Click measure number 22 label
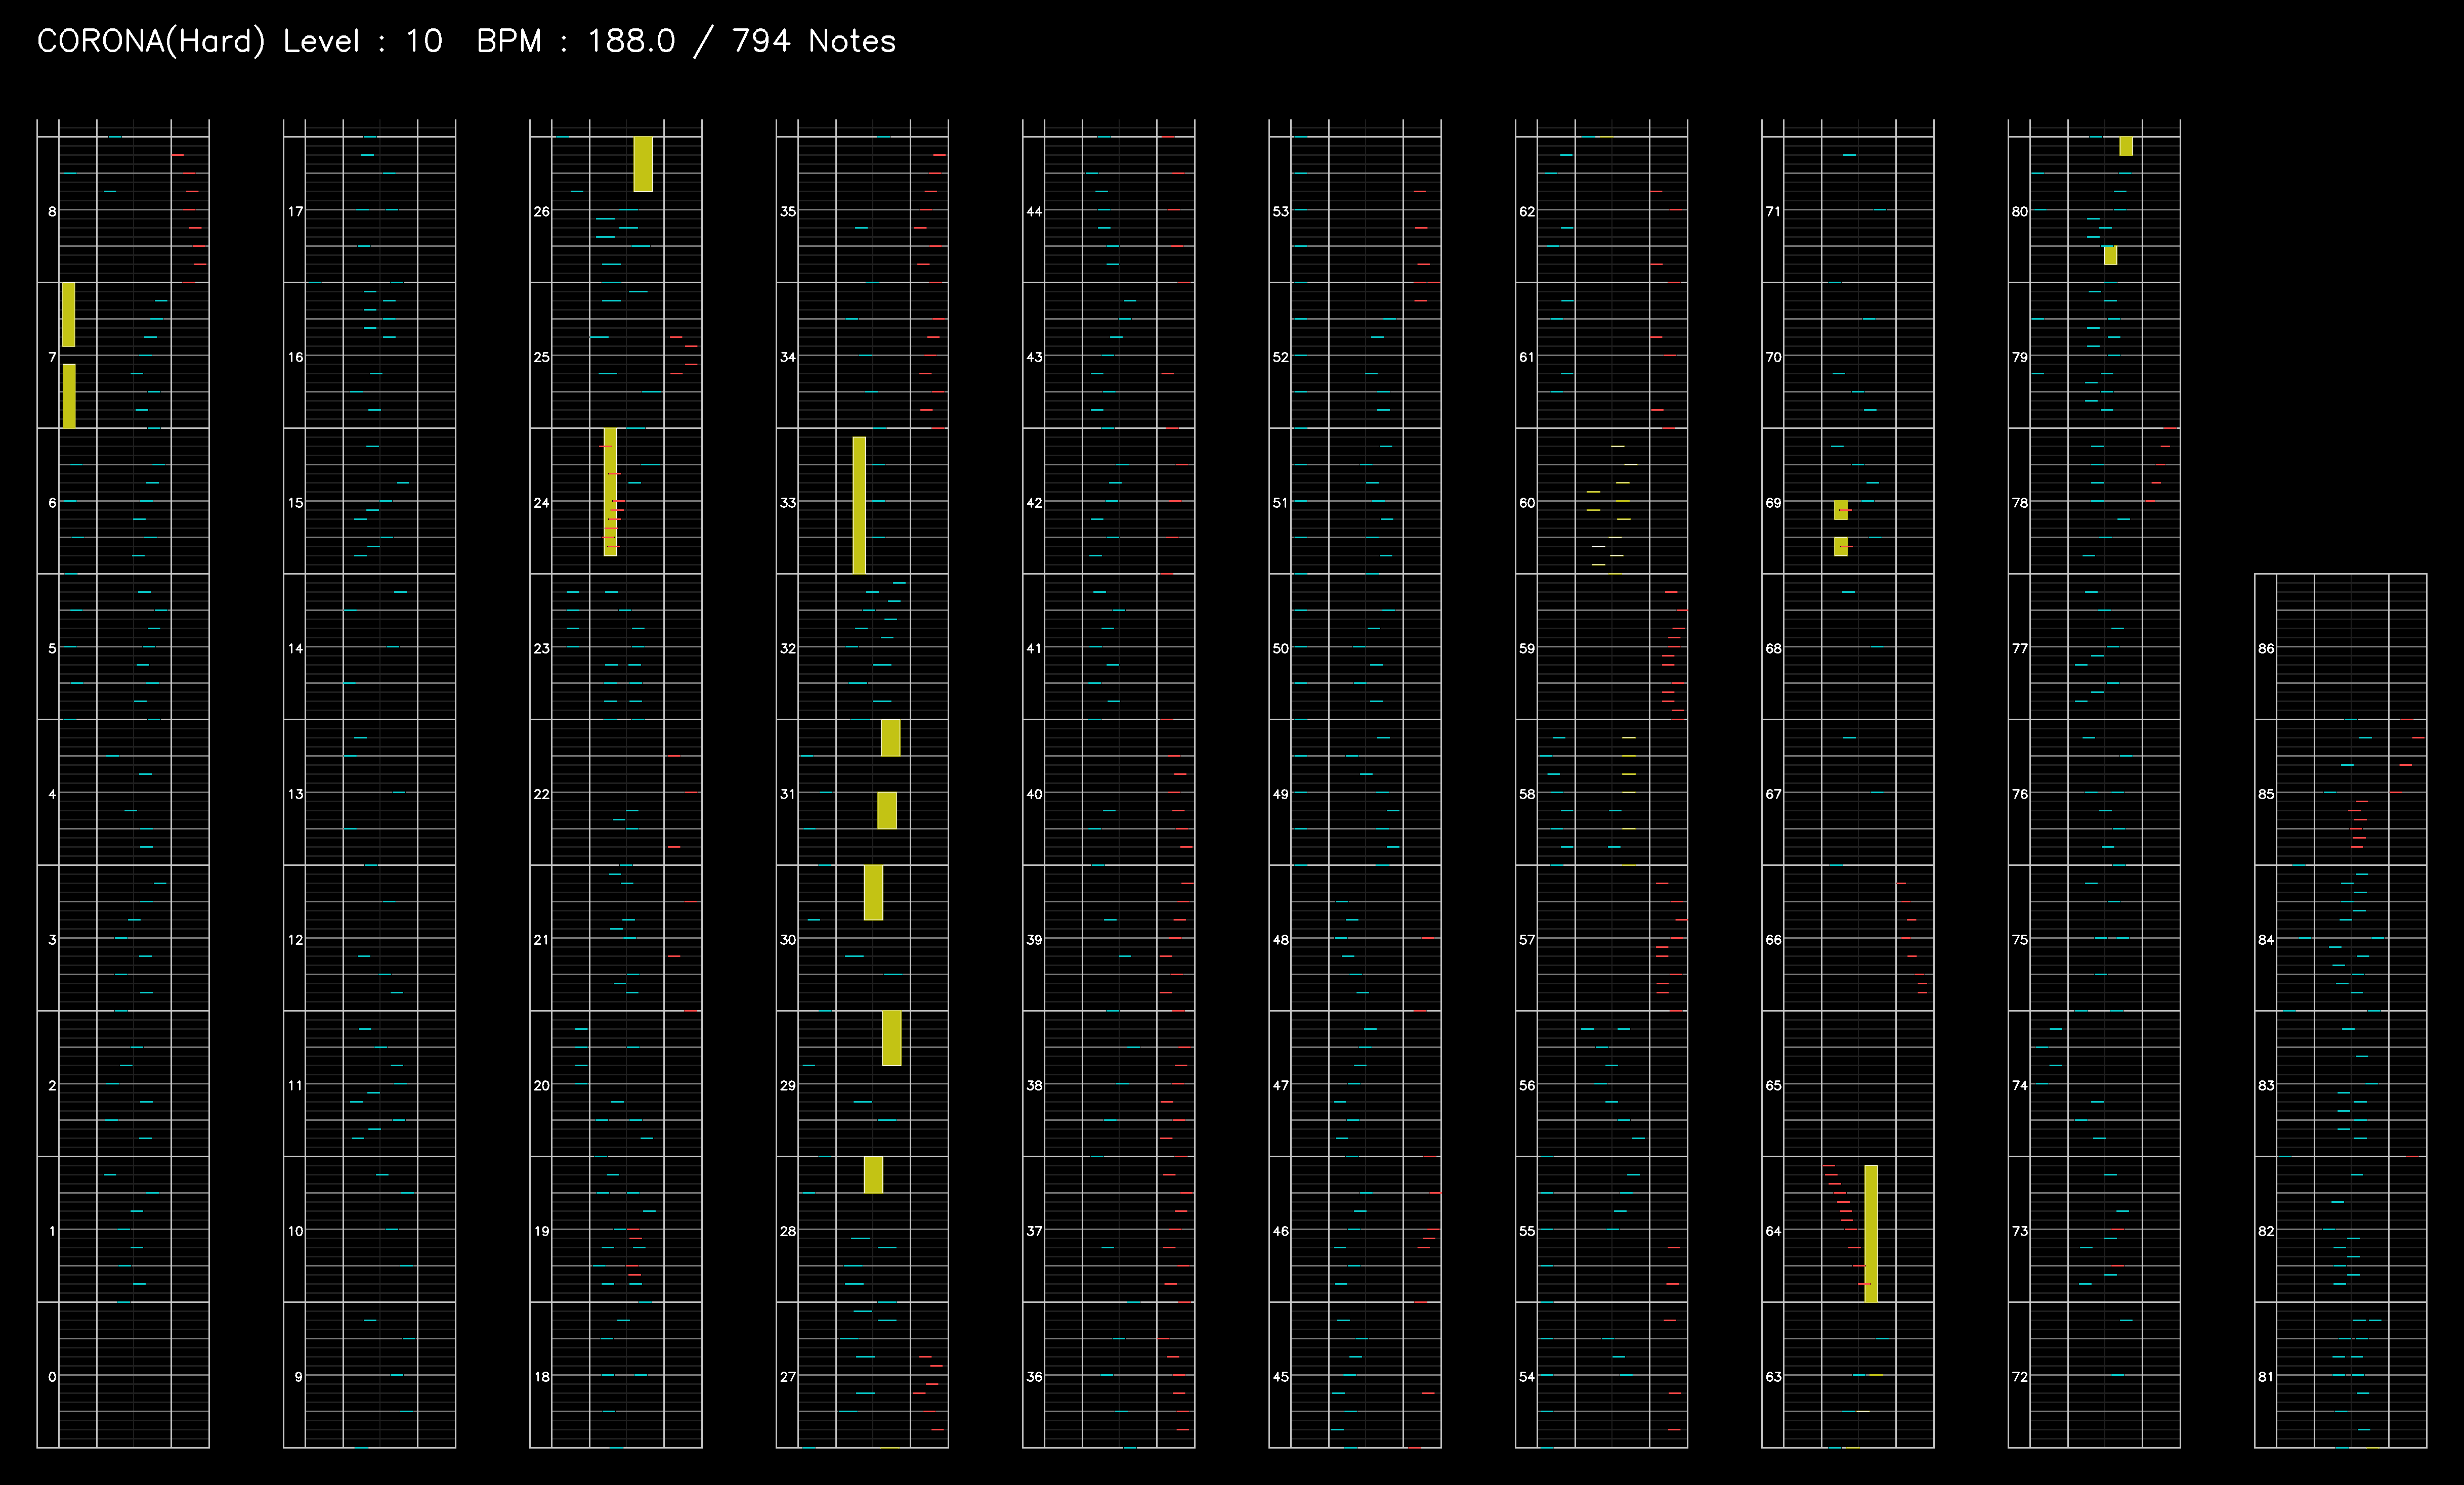This screenshot has width=2464, height=1485. 541,794
